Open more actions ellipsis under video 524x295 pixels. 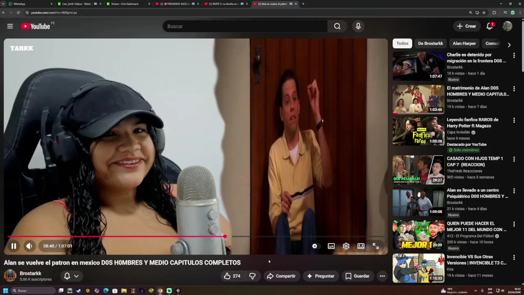click(x=382, y=276)
